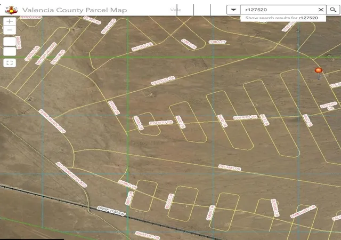The height and width of the screenshot is (240, 341).
Task: Click the Destello Dr street label
Action: 163,81
